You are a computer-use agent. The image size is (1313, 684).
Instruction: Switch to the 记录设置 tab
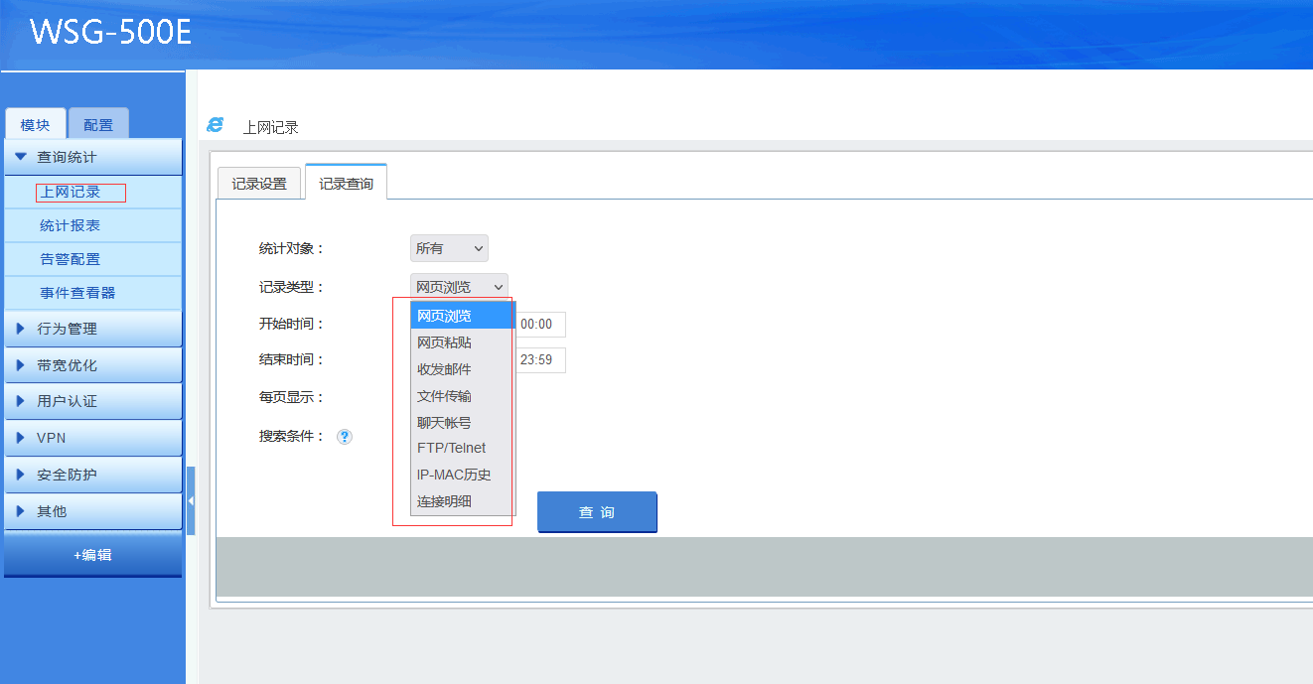pyautogui.click(x=259, y=184)
